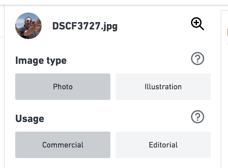
Task: Open help for Usage section
Action: [198, 117]
